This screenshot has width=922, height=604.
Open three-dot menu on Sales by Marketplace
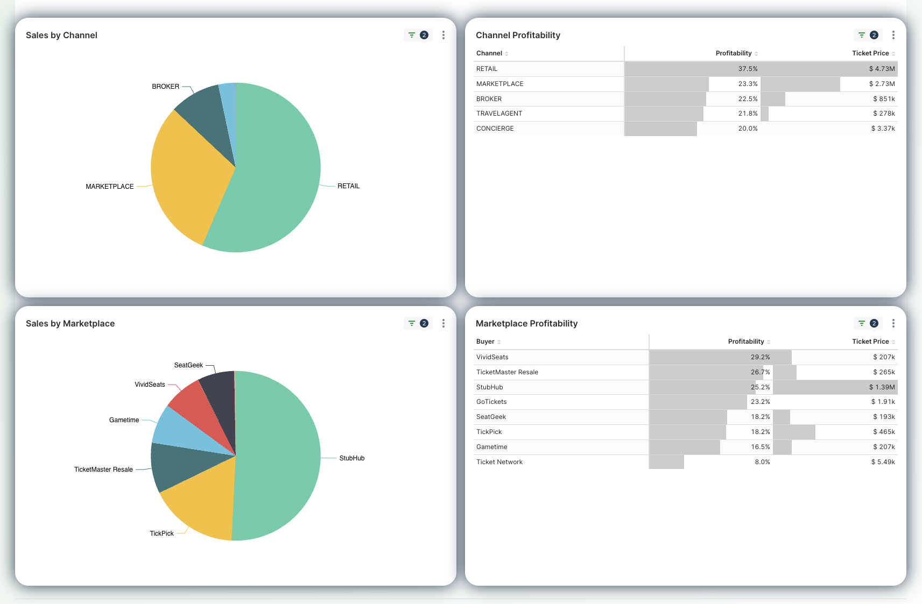443,323
